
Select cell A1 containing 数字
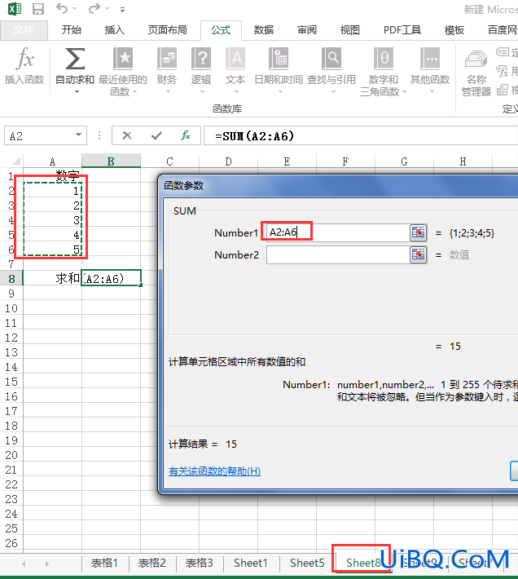[52, 175]
